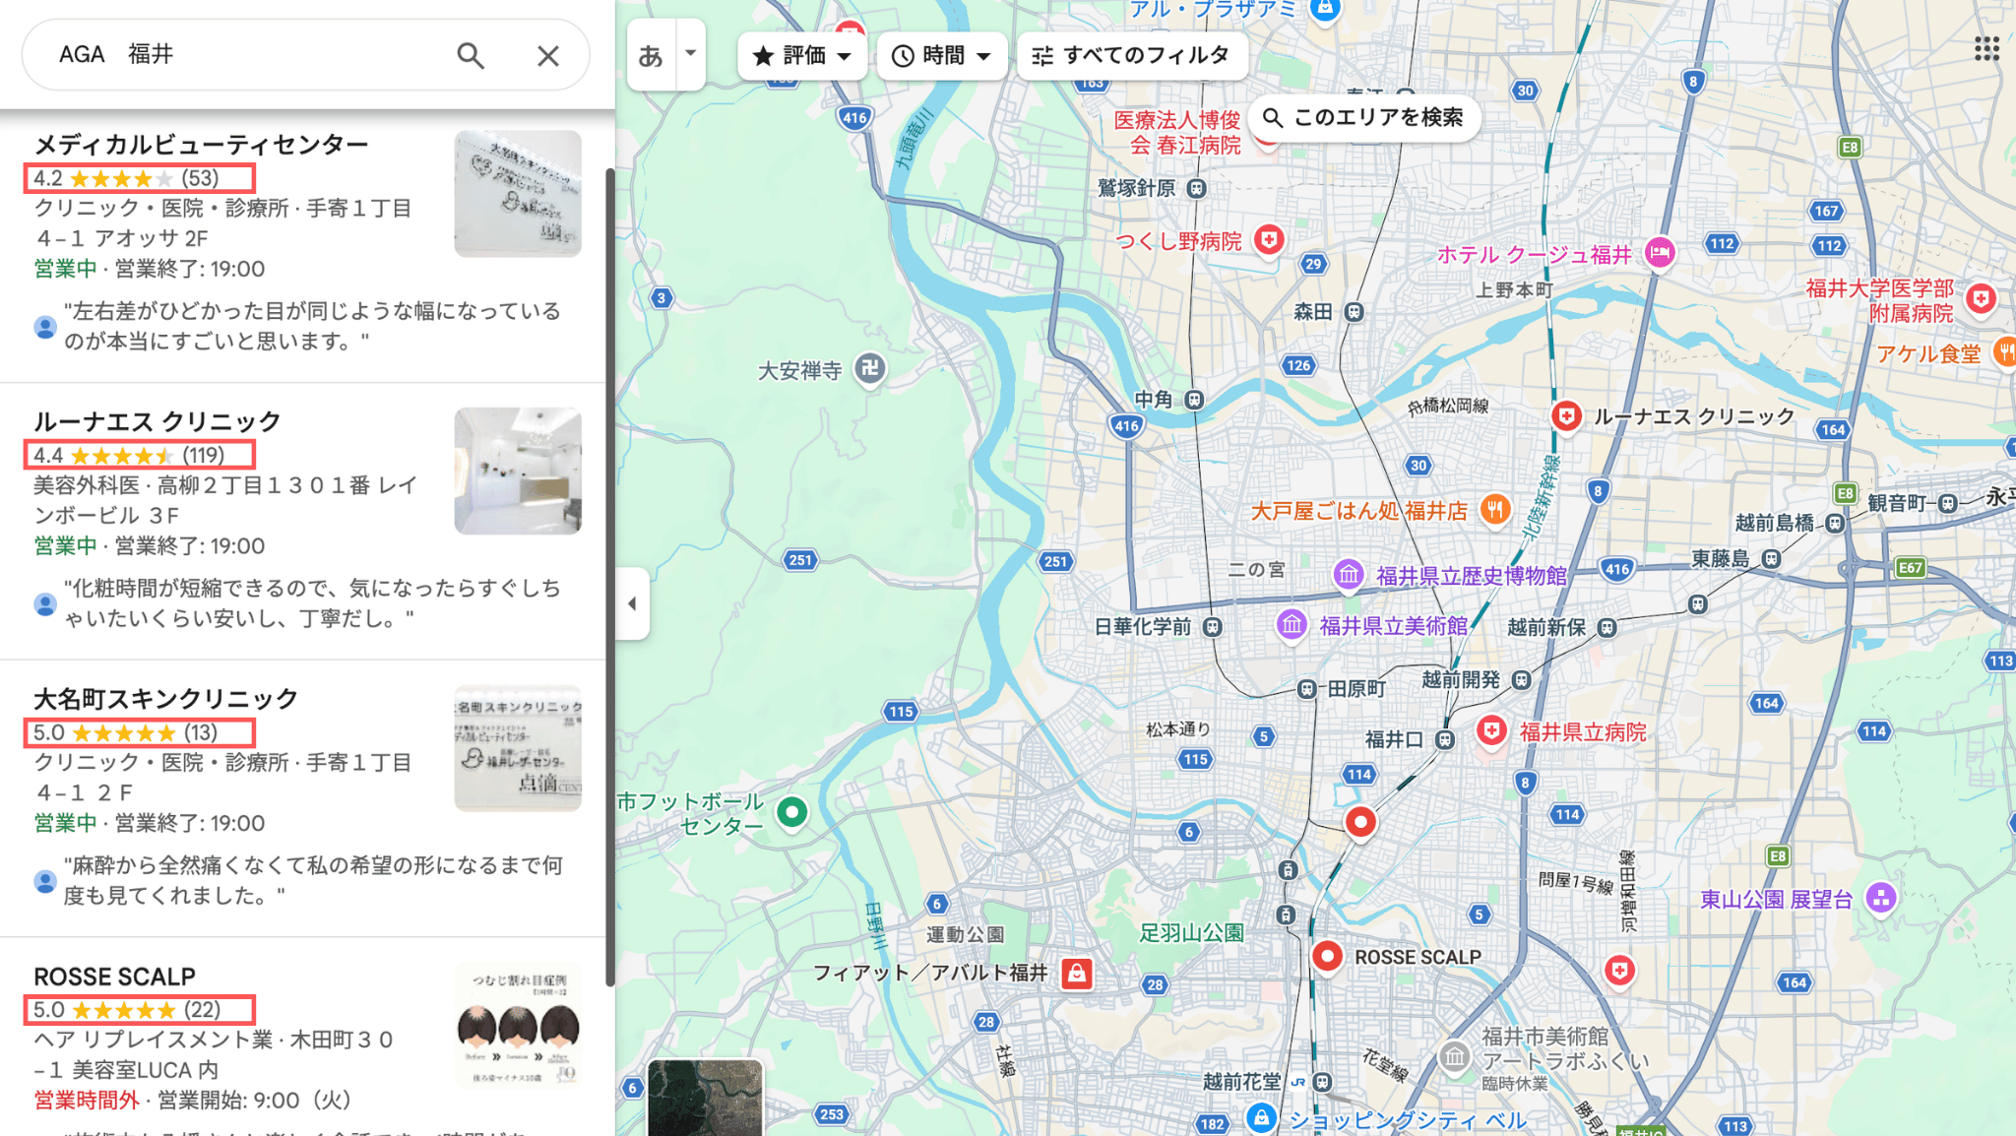Click the 医療法人博俊会 春江病院 map label
The height and width of the screenshot is (1136, 2016).
1177,133
